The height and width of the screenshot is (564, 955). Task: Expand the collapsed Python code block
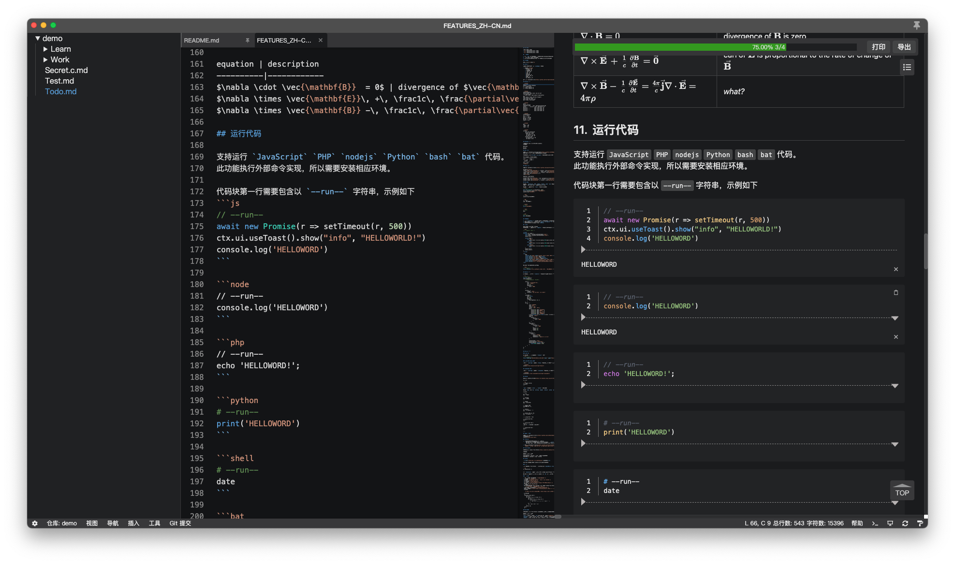pos(582,443)
